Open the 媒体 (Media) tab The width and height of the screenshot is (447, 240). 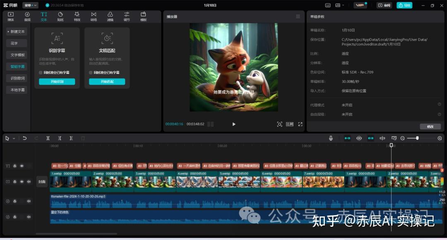10,17
